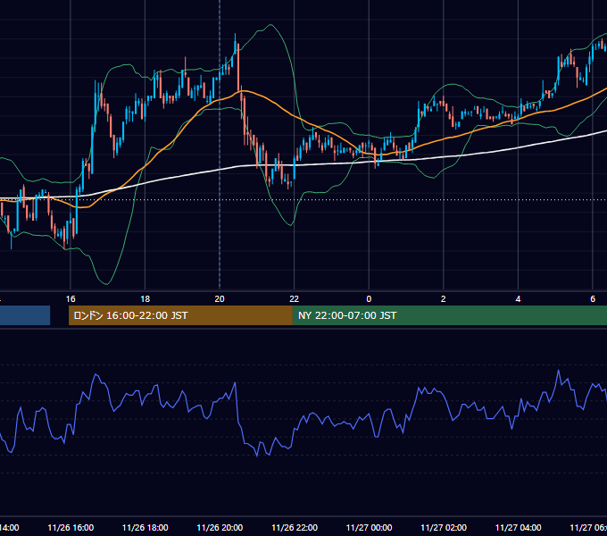Click the 11/26 18:00 date label

(x=146, y=528)
